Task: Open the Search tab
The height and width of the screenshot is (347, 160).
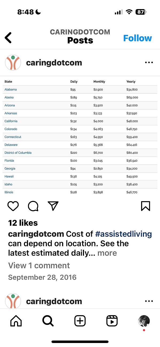Action: click(x=48, y=321)
